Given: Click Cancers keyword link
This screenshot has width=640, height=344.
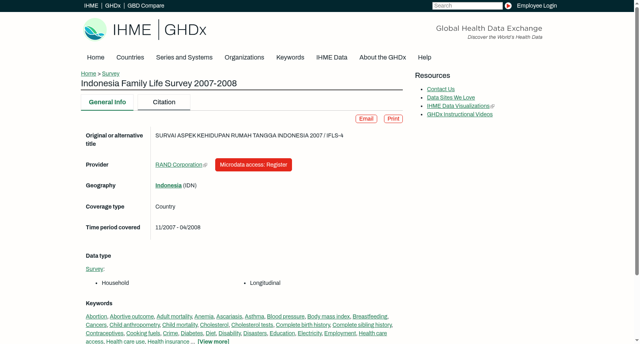Looking at the screenshot, I should click(x=96, y=325).
